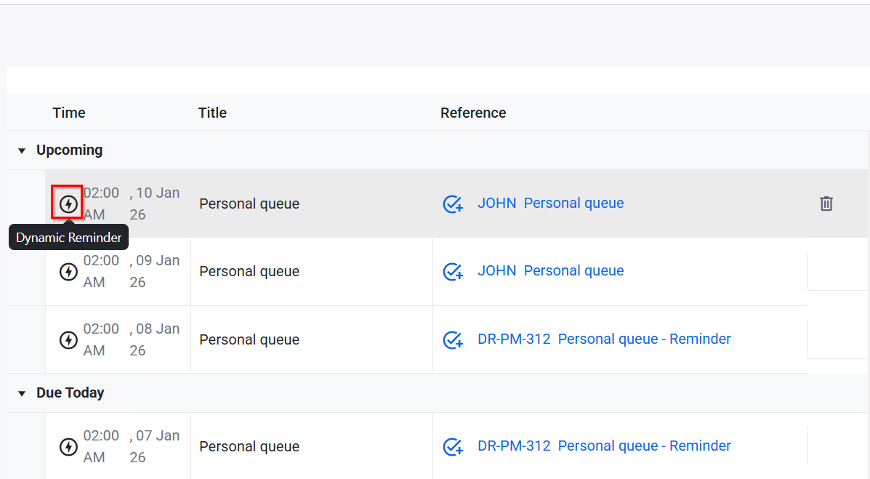Click the check-plus reference icon for 09 Jan
This screenshot has height=479, width=870.
coord(454,272)
